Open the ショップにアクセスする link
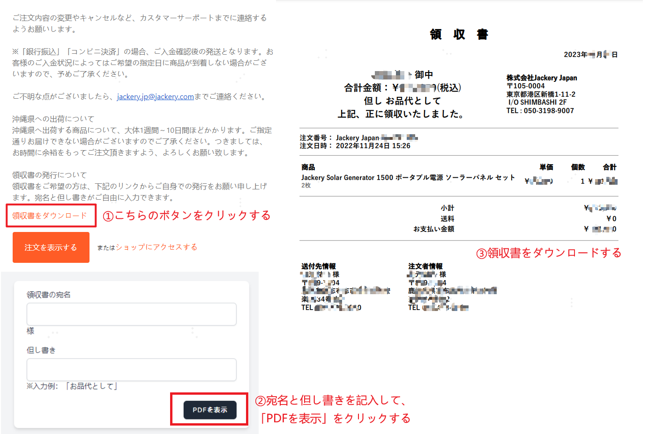This screenshot has width=656, height=434. tap(157, 247)
